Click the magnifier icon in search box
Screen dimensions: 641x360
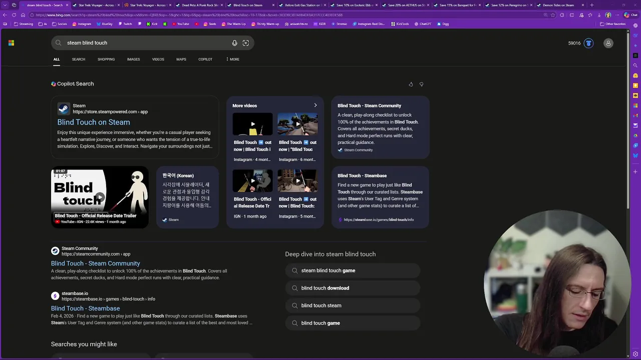coord(58,43)
